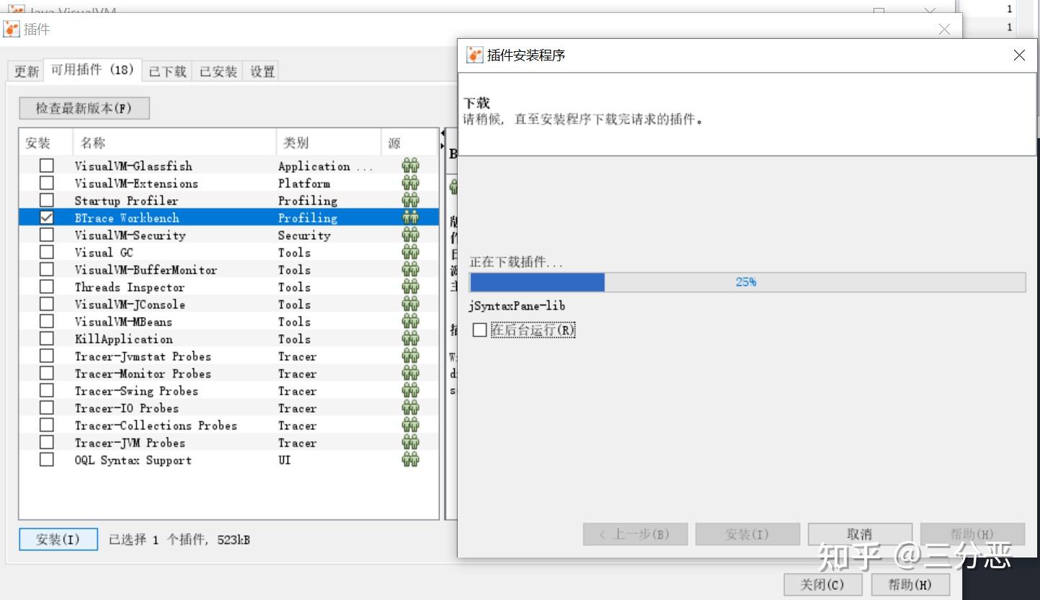Click the 关闭(C) button at bottom
The image size is (1040, 600).
pos(822,584)
